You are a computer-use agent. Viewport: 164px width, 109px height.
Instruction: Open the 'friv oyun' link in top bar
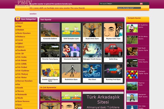pyautogui.click(x=103, y=4)
